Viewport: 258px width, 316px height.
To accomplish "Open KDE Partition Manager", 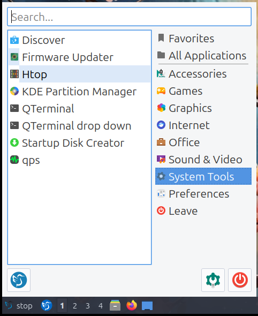I will 79,91.
